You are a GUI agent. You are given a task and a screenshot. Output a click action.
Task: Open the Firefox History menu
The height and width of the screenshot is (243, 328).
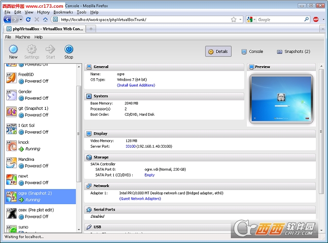click(x=43, y=12)
